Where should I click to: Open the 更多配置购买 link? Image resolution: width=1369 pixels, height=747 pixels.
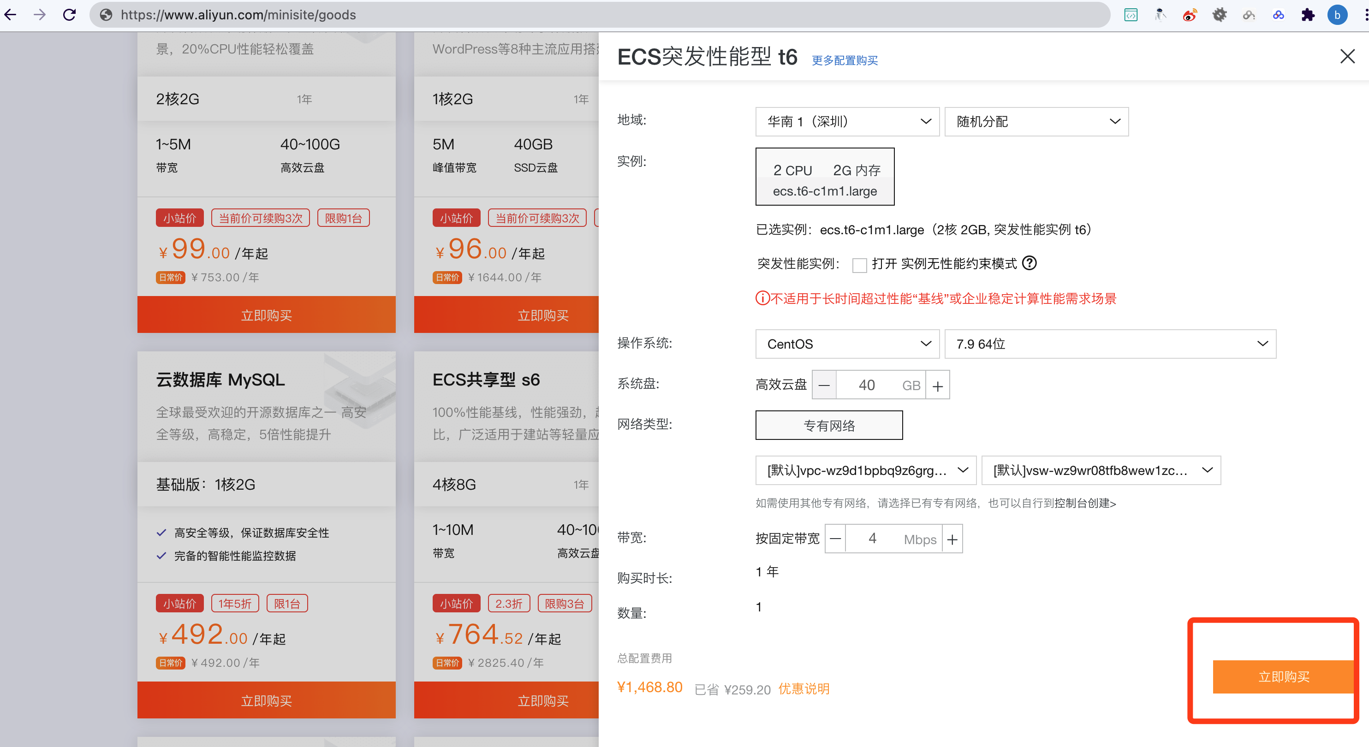(845, 60)
